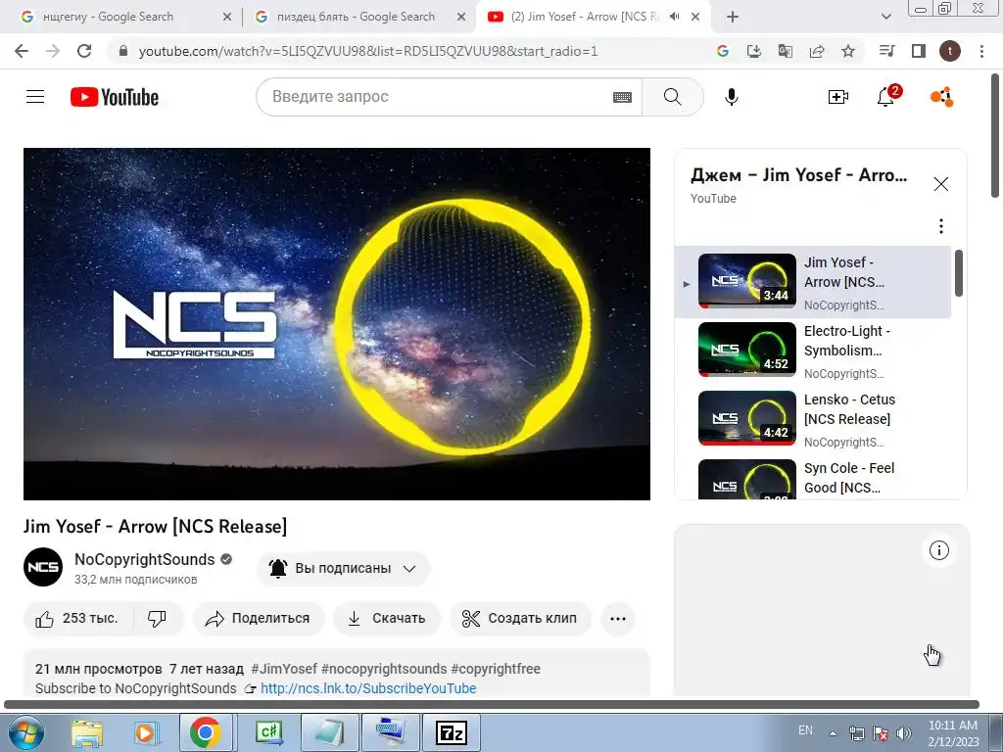Screen dimensions: 1003x752
Task: Click the playlist panel scrollbar
Action: tap(959, 273)
